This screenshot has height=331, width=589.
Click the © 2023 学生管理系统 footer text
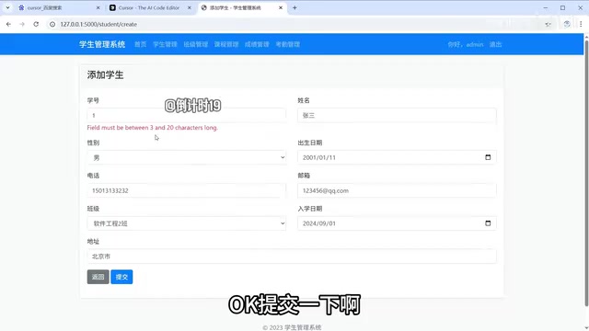[292, 327]
